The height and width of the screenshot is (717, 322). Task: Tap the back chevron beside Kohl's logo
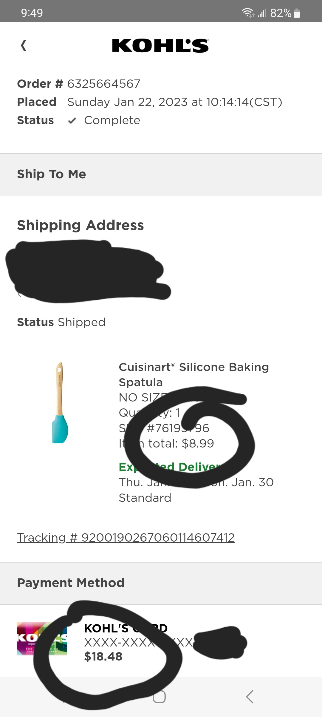click(x=24, y=46)
